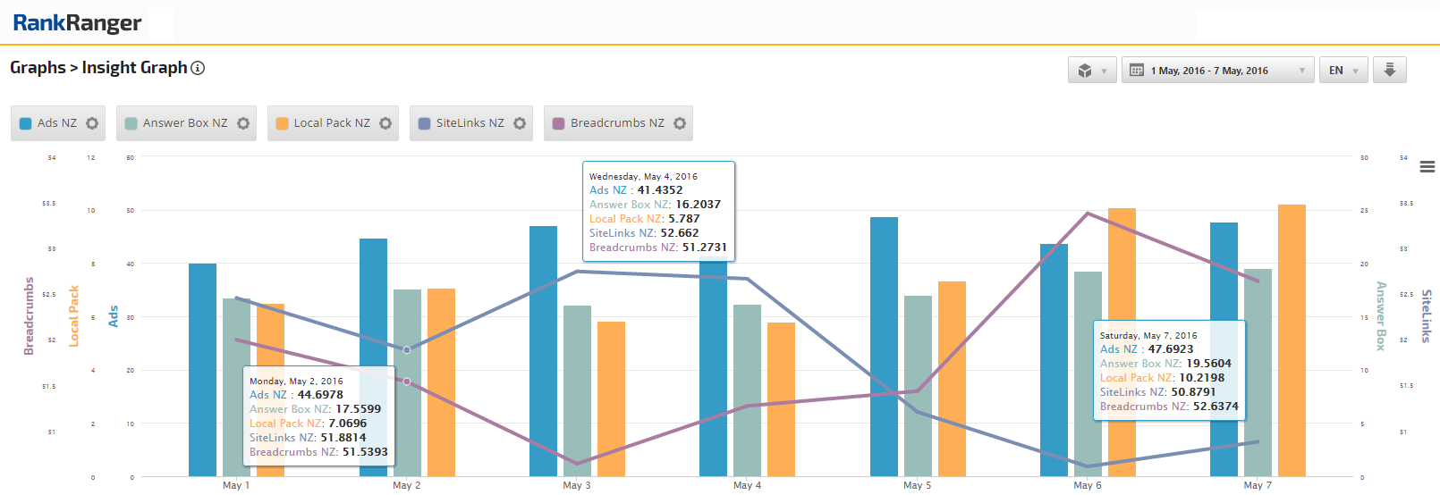
Task: Click the RankRanger logo
Action: 77,23
